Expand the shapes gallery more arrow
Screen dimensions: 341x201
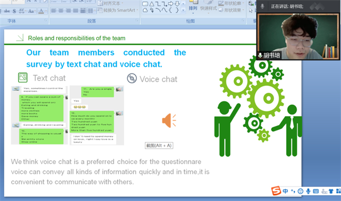(x=183, y=10)
